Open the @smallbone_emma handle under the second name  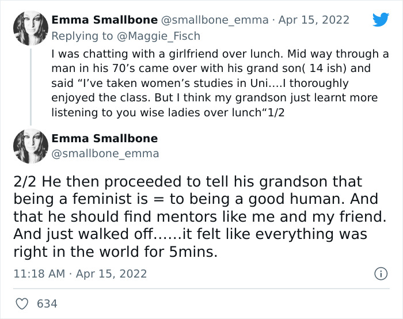pos(105,154)
